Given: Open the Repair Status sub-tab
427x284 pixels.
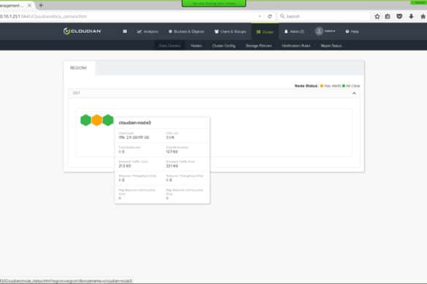Looking at the screenshot, I should click(x=331, y=45).
